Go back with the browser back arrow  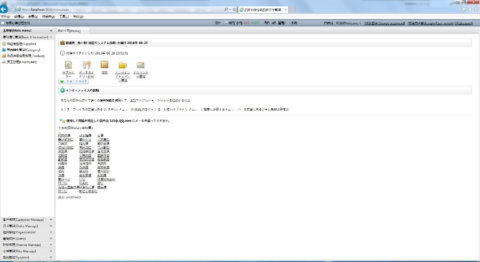click(x=4, y=9)
